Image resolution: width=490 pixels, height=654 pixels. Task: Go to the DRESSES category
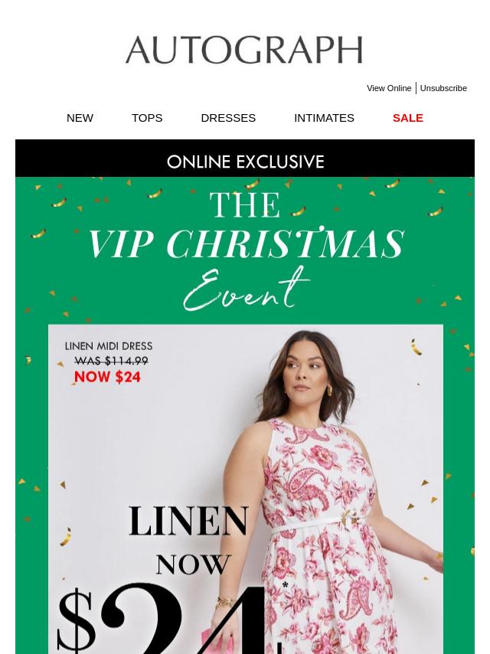coord(228,118)
